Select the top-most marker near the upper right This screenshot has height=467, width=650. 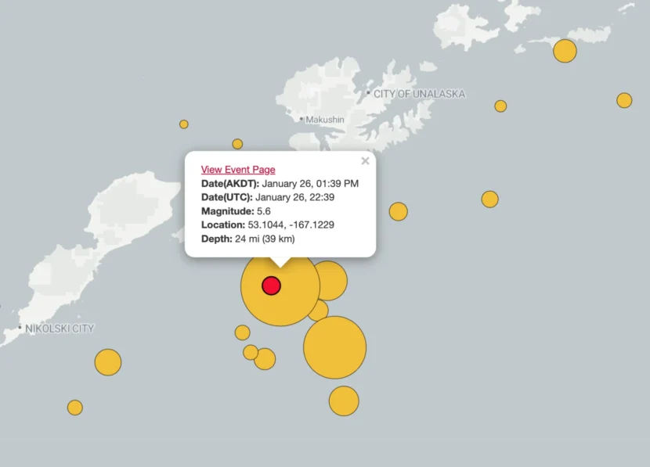click(565, 51)
